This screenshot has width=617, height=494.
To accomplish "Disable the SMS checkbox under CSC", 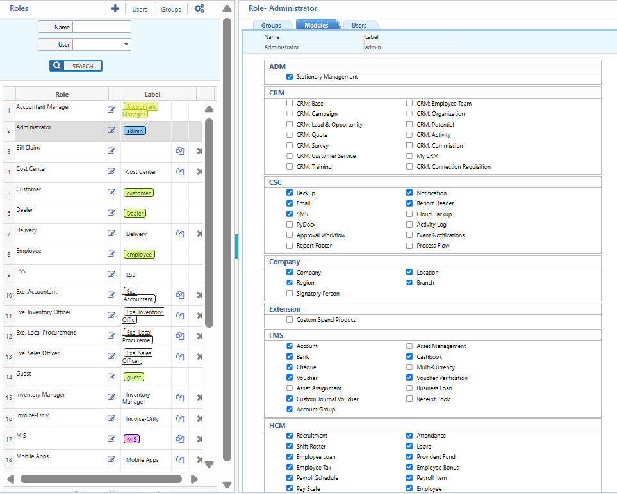I will [289, 214].
